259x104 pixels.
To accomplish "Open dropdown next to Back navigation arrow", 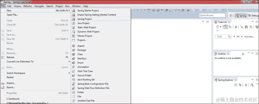I will (216, 10).
